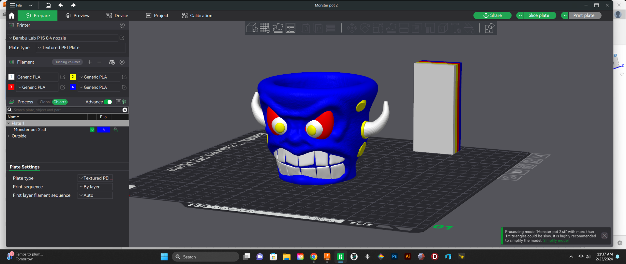Screen dimensions: 626x264
Task: Edit filament 1 preset icon
Action: [63, 77]
